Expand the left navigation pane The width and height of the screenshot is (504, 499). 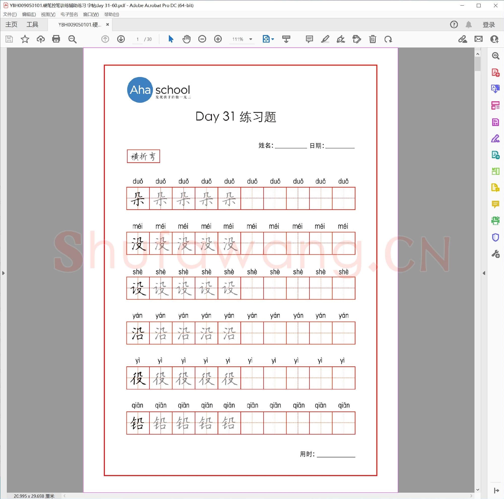[x=3, y=273]
